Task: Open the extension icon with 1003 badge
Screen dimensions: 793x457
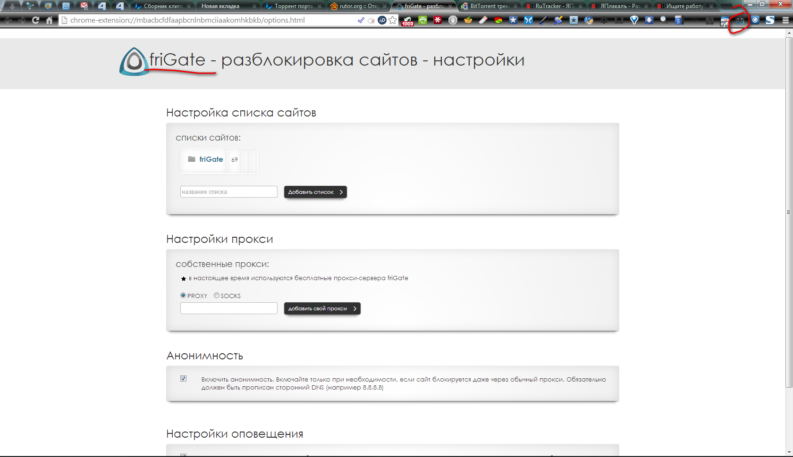Action: (x=407, y=21)
